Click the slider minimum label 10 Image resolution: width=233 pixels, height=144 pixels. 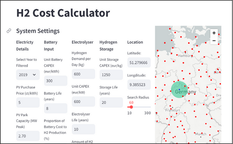pyautogui.click(x=129, y=113)
